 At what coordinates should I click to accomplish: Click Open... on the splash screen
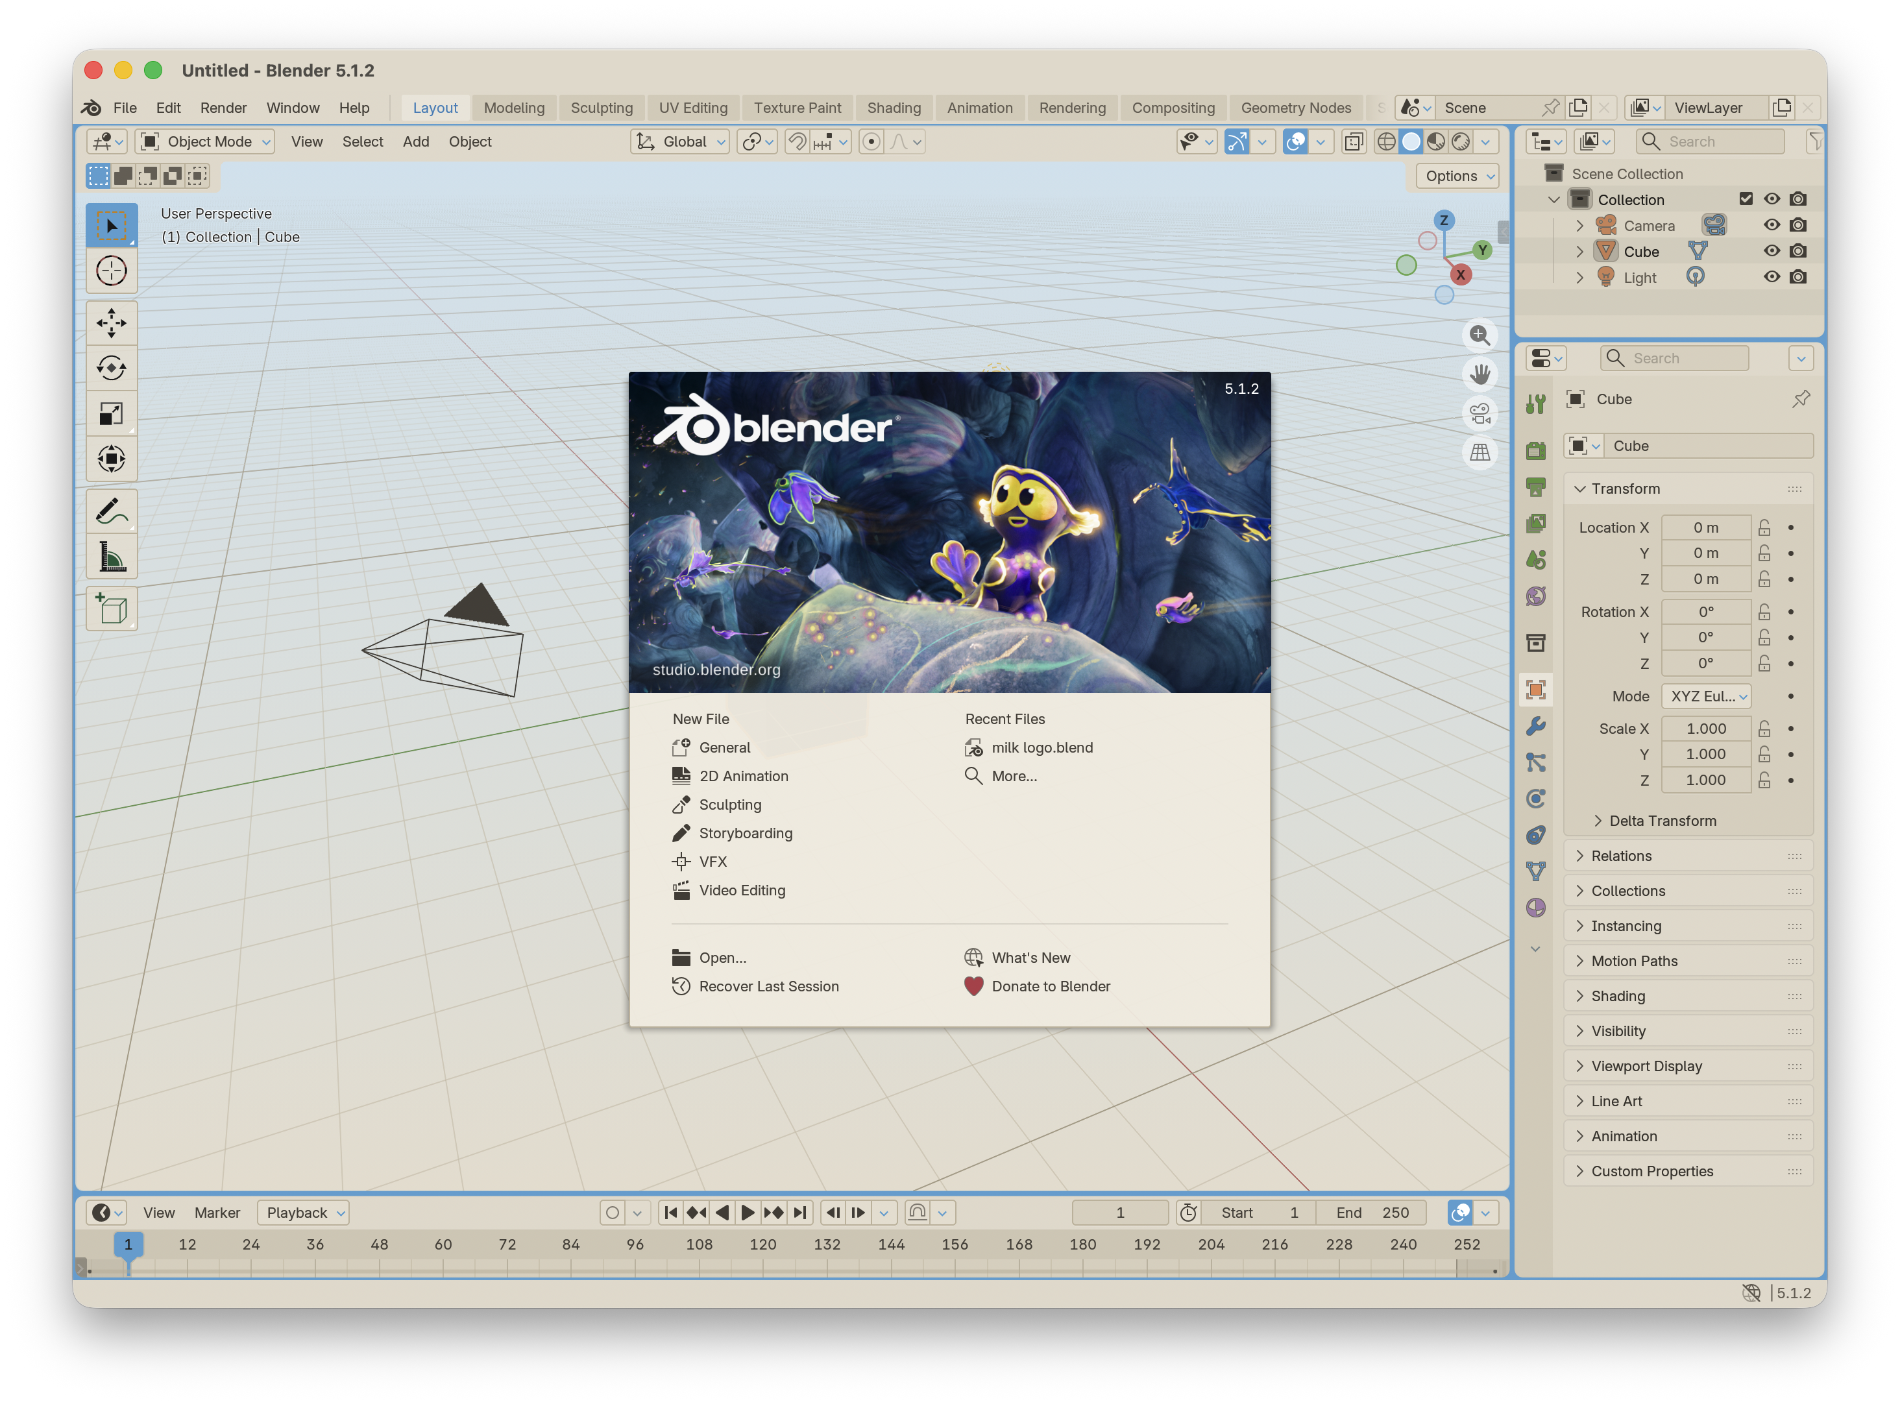[709, 958]
